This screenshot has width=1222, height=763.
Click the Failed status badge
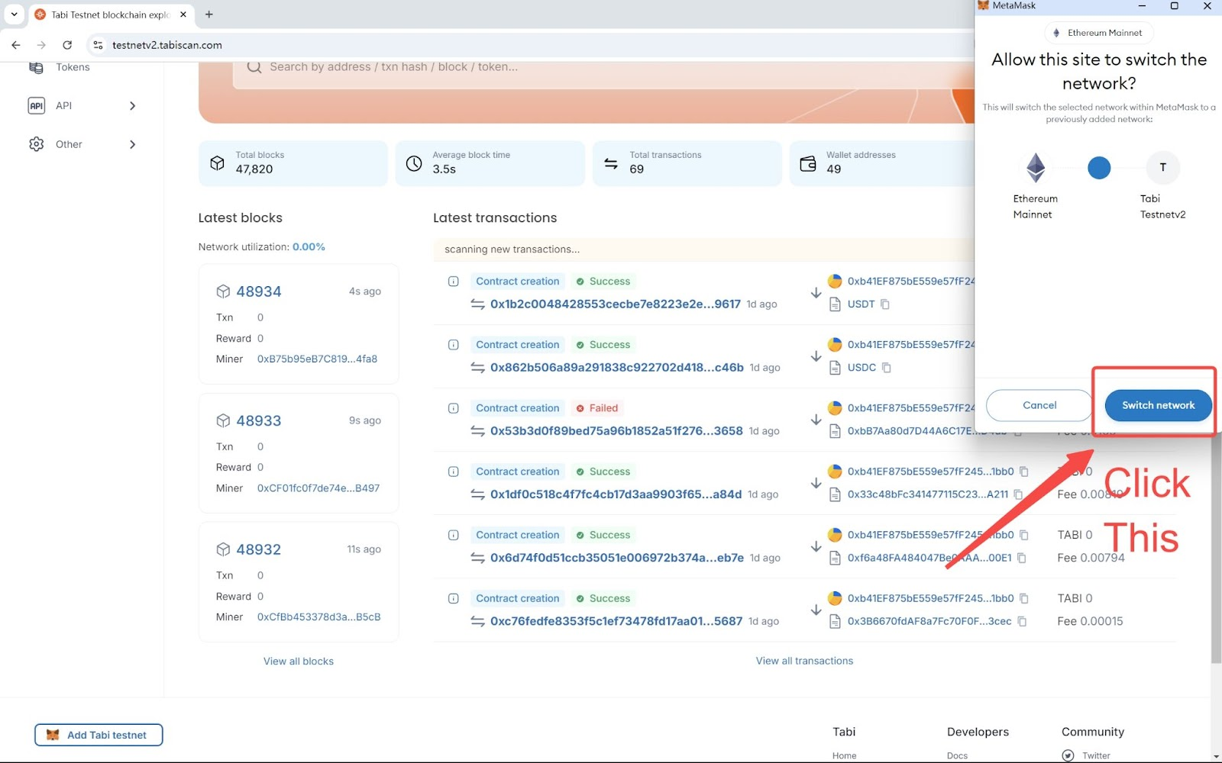[x=596, y=408]
